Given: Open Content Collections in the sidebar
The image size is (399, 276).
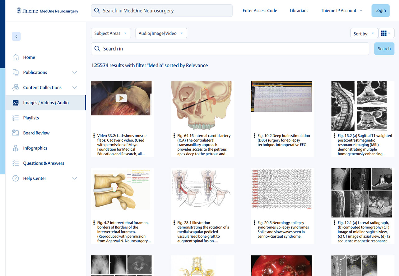Looking at the screenshot, I should click(x=42, y=87).
